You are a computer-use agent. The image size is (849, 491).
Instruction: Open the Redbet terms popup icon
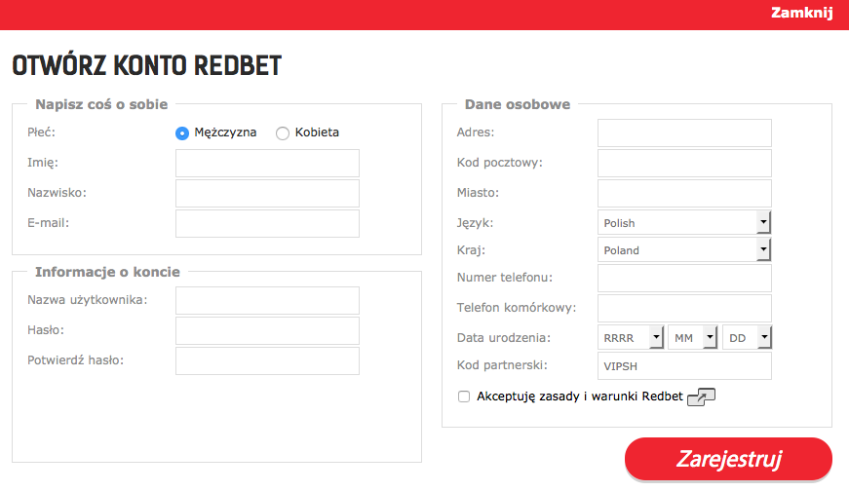point(701,397)
